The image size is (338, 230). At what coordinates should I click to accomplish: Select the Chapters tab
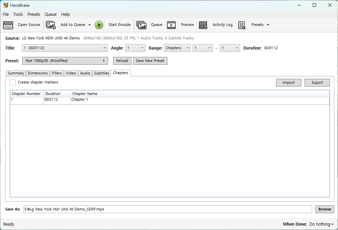121,73
